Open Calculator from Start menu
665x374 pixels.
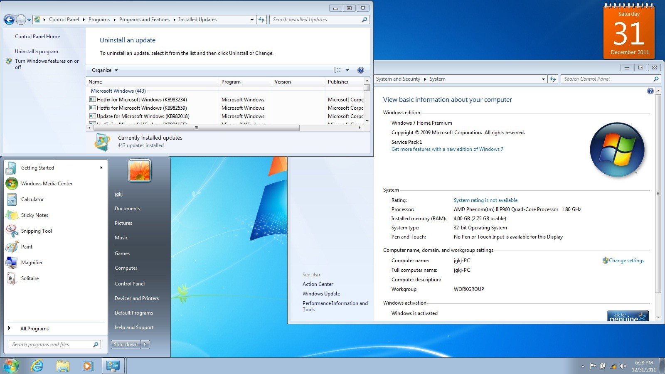[x=55, y=199]
